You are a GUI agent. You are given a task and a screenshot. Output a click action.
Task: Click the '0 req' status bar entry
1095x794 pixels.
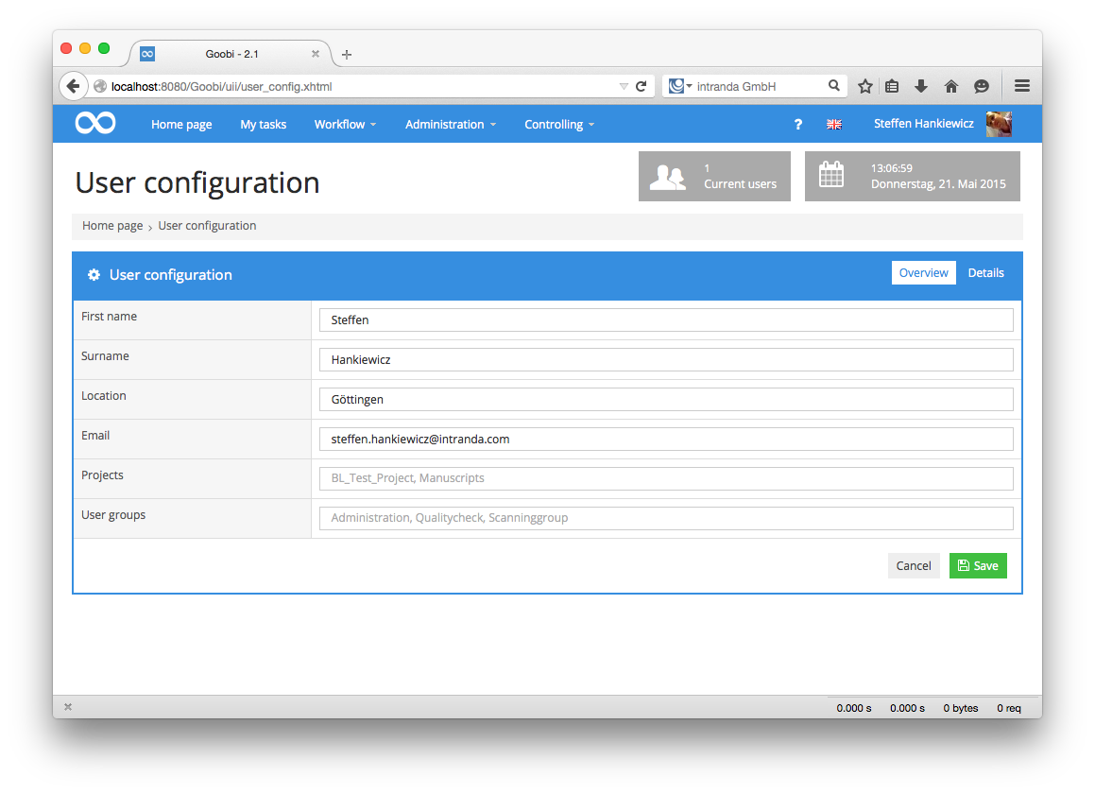[1008, 708]
